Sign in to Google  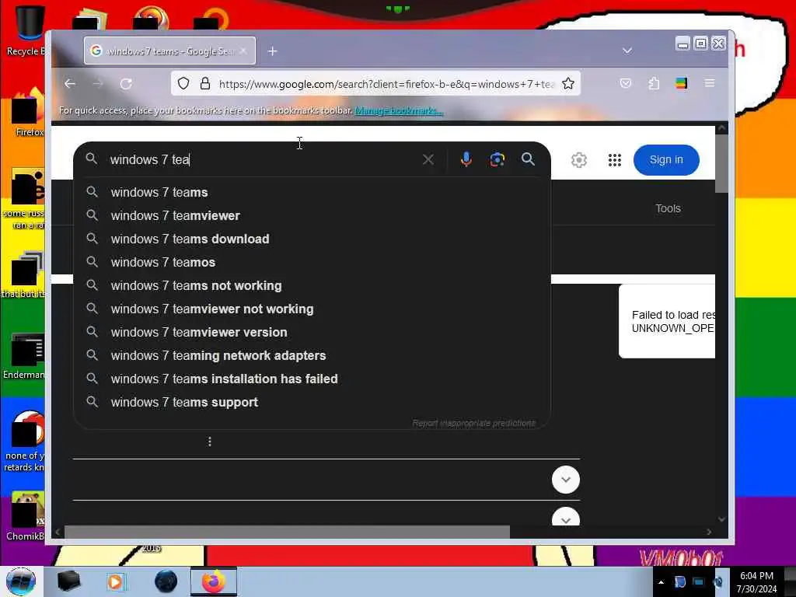(x=666, y=160)
